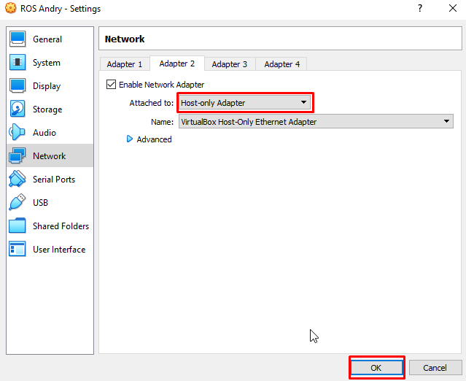
Task: Open the adapter Name dropdown
Action: [315, 122]
